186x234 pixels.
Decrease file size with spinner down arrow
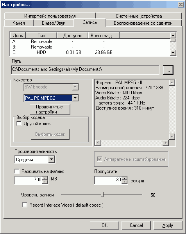pyautogui.click(x=45, y=182)
